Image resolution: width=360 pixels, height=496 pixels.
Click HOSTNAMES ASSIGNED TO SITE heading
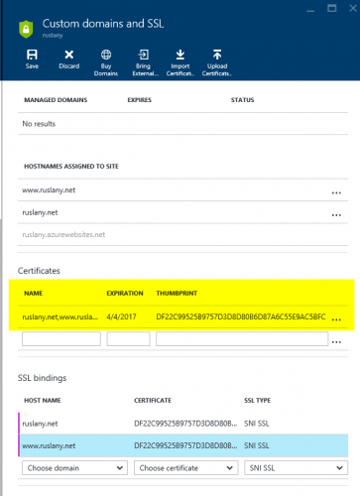[71, 167]
